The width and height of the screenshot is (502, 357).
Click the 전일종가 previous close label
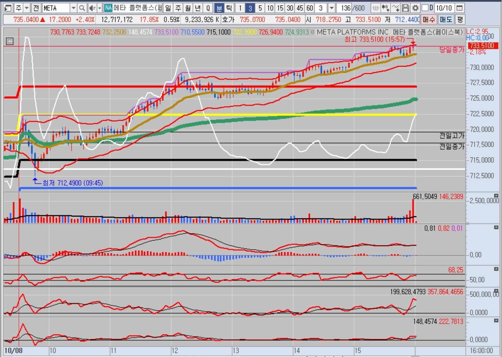(x=452, y=146)
